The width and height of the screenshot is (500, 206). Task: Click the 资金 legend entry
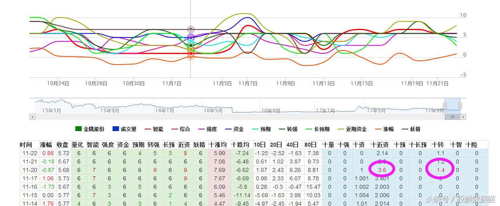click(234, 129)
